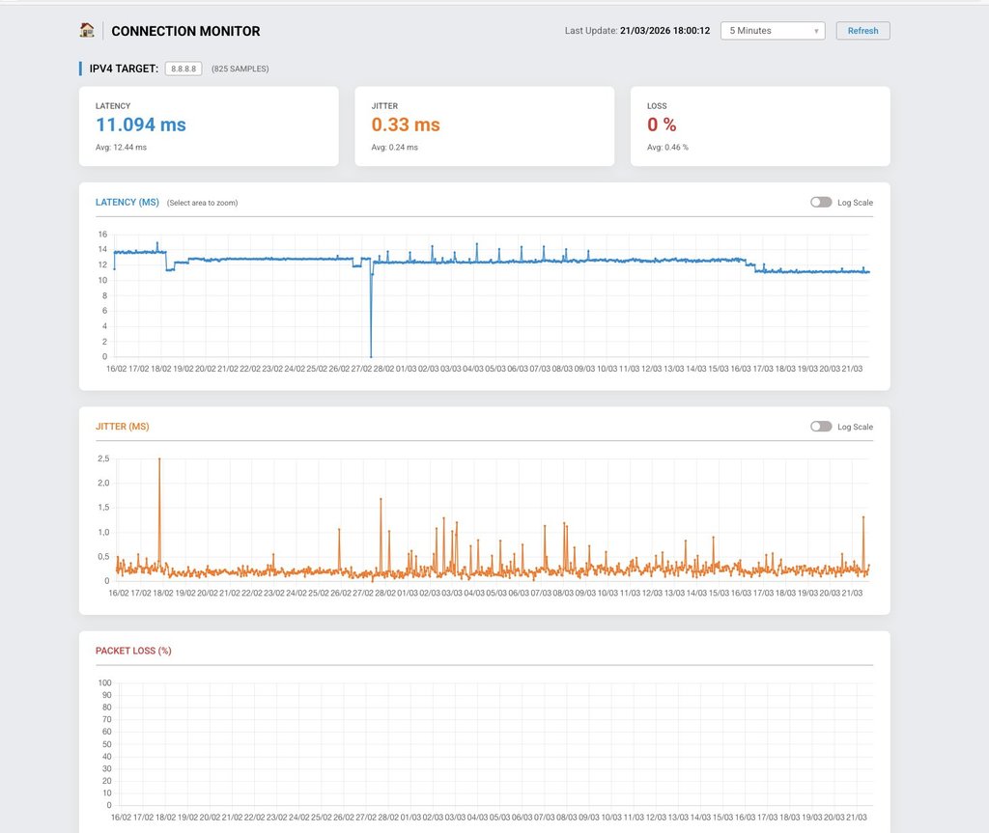989x833 pixels.
Task: Click the 825 SAMPLES label
Action: 240,69
